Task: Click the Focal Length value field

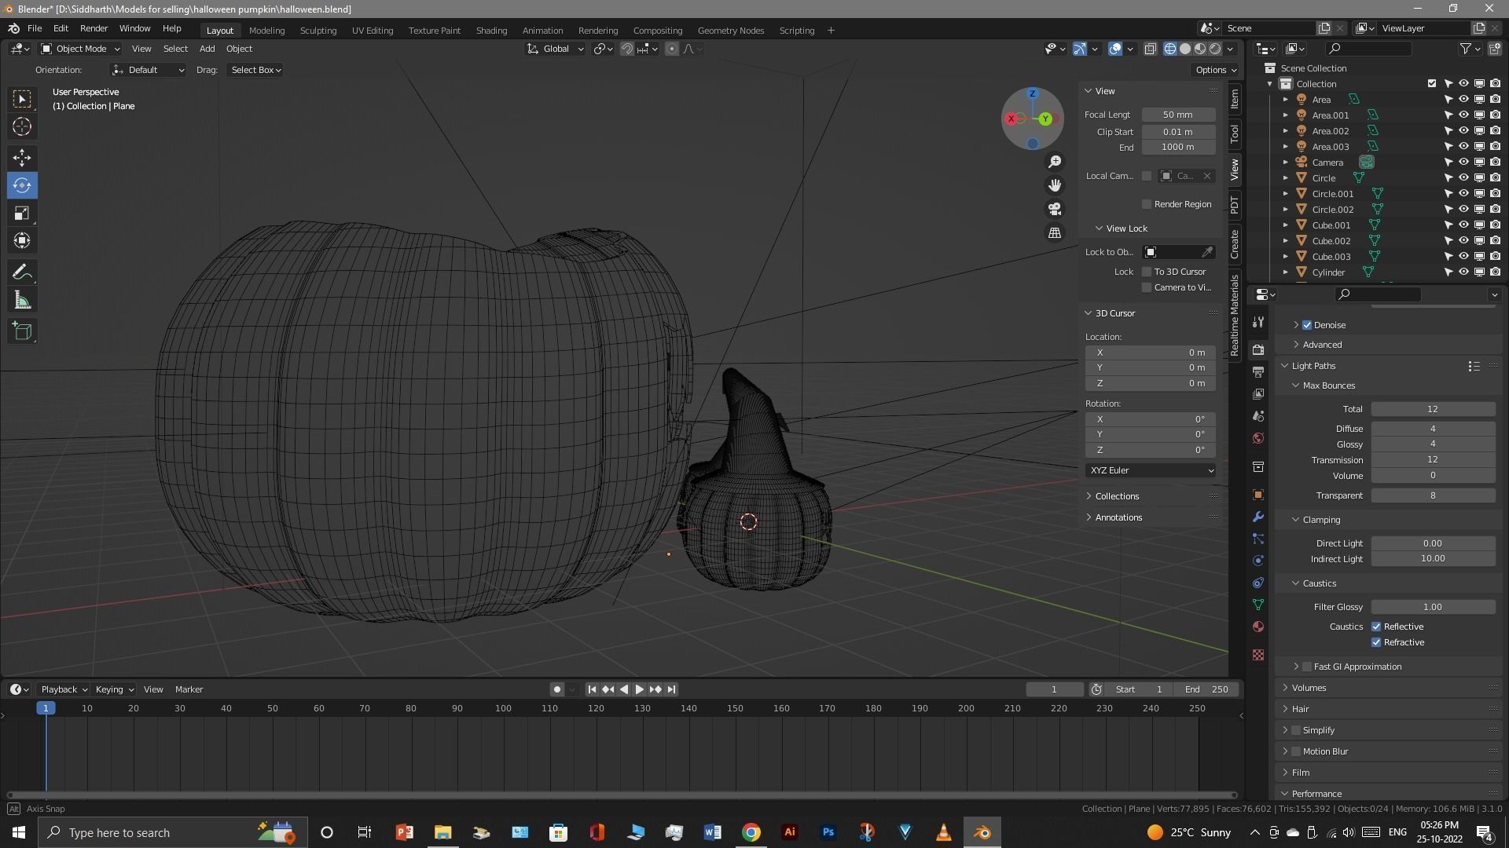Action: coord(1178,115)
